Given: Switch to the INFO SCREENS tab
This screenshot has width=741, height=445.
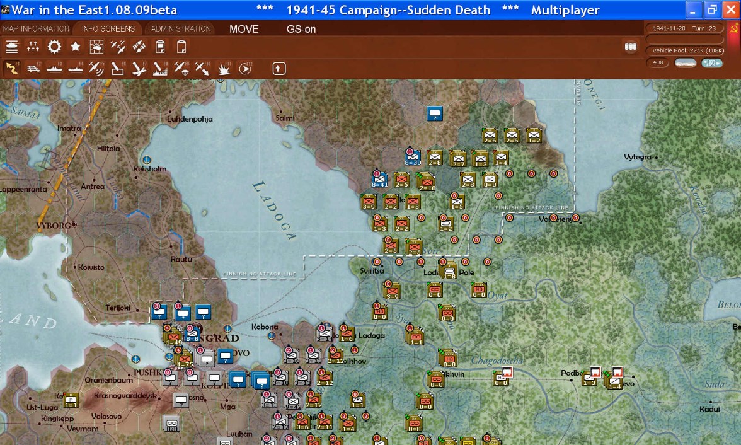Looking at the screenshot, I should pyautogui.click(x=108, y=29).
